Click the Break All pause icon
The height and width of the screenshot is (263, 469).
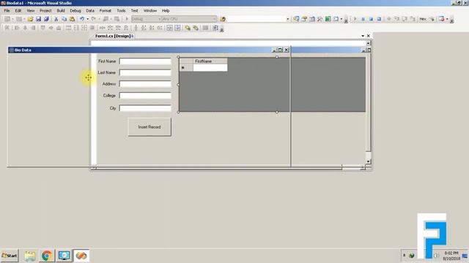[x=363, y=19]
